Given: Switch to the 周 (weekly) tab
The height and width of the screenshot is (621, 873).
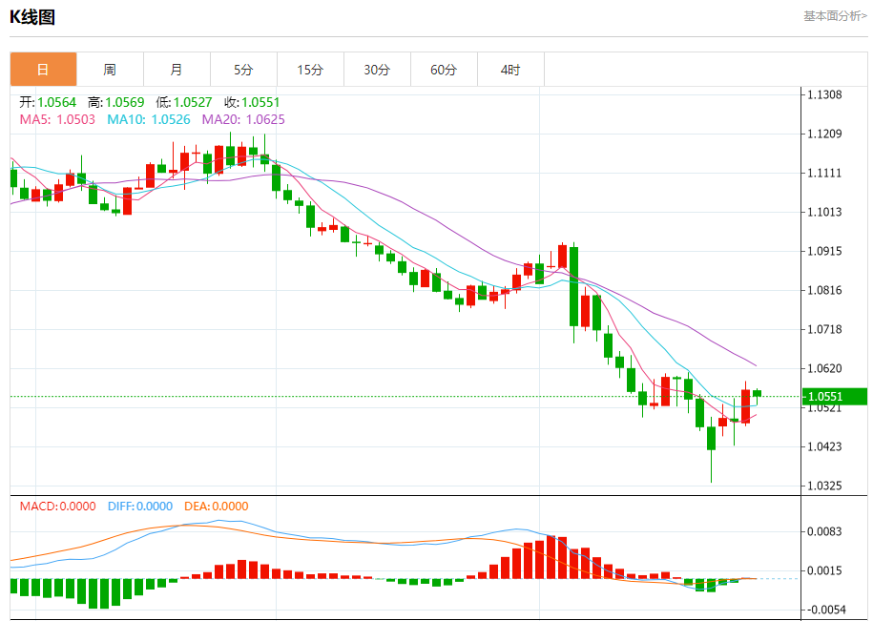Looking at the screenshot, I should 110,70.
